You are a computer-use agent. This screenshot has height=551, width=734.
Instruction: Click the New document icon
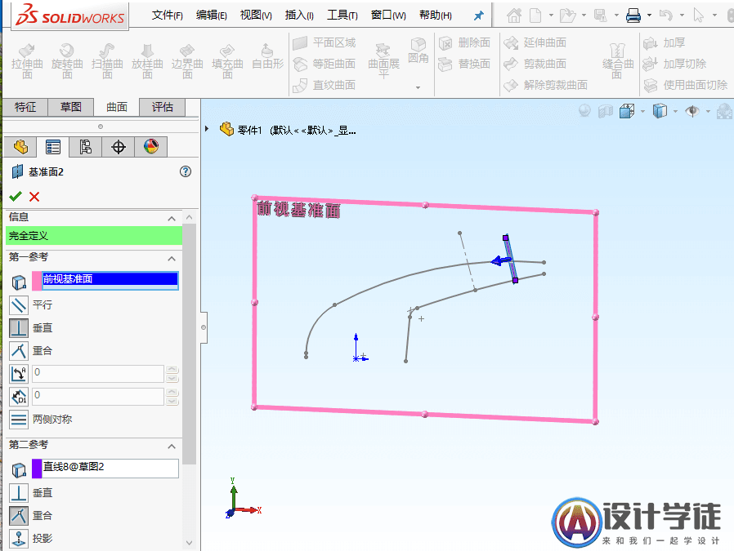coord(535,16)
